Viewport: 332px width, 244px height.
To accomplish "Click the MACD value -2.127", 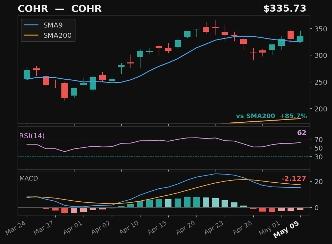I will [294, 179].
